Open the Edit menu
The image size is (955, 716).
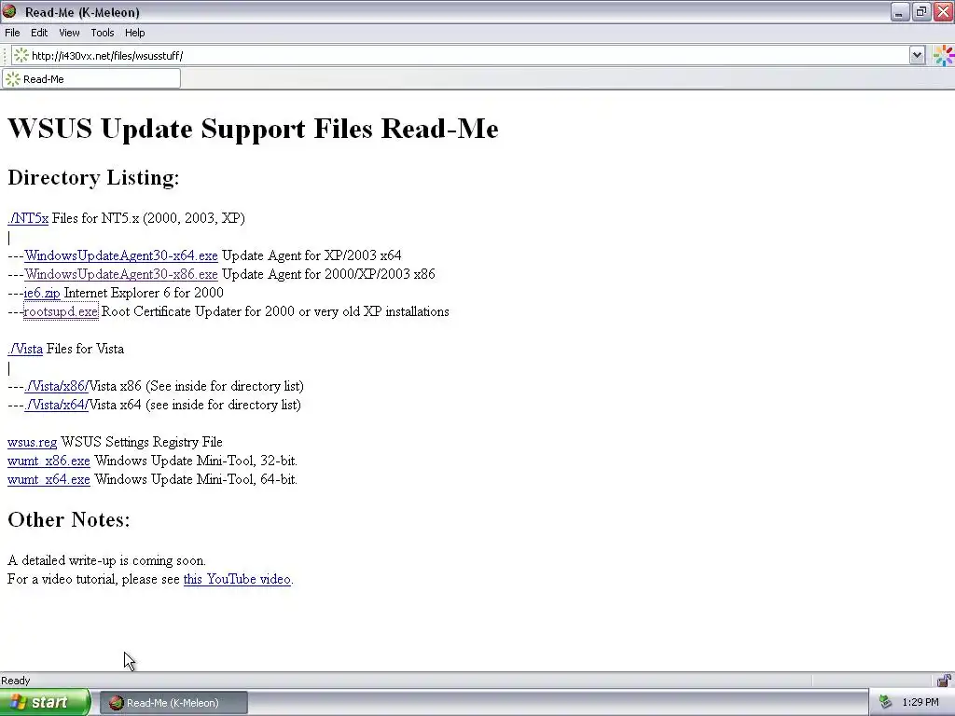39,33
